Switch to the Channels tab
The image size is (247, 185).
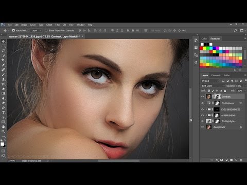click(216, 76)
